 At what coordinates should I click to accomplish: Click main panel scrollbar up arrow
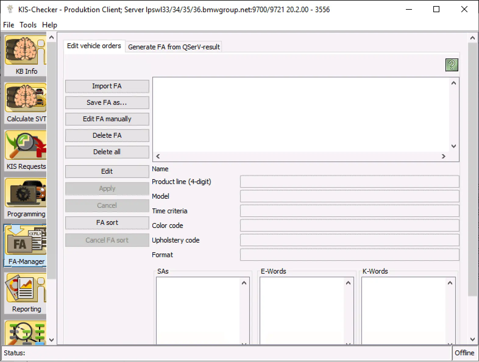tap(473, 38)
